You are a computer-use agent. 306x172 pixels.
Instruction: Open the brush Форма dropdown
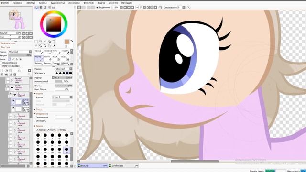click(x=62, y=97)
